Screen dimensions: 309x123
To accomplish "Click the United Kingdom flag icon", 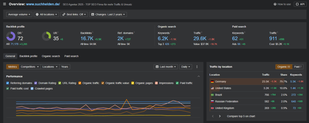I will tap(212, 108).
